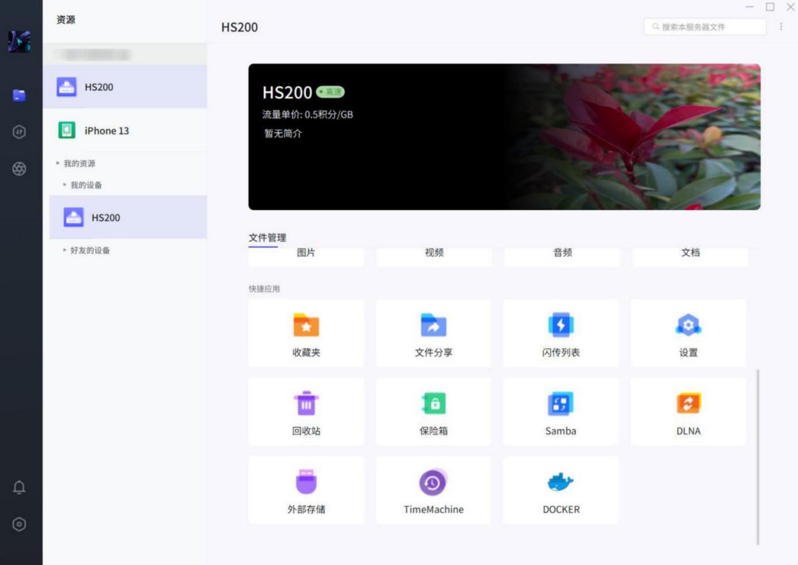Launch the 闪传列表 flash transfer list
This screenshot has height=565, width=798.
point(561,326)
